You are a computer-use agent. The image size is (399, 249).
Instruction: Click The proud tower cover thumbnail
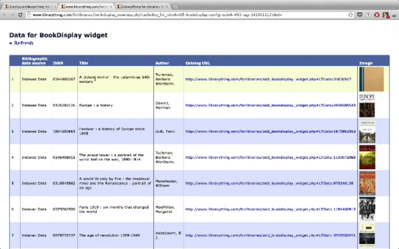367,157
